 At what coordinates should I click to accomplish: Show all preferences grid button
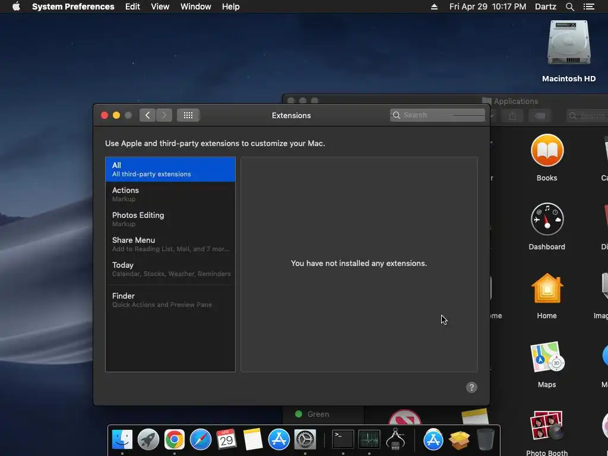point(188,115)
